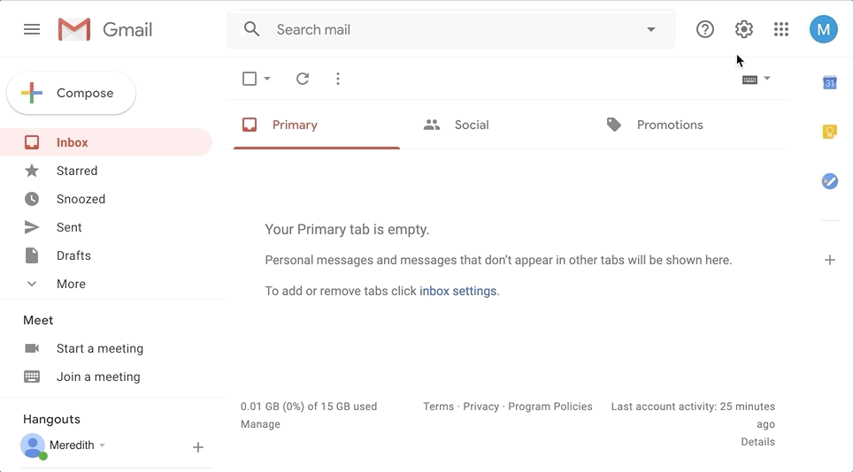Open the Sent folder
Image resolution: width=853 pixels, height=472 pixels.
pos(106,227)
